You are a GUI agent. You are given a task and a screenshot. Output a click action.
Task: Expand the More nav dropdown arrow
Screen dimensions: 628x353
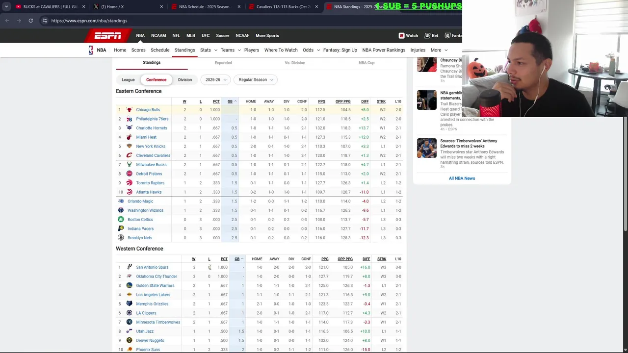coord(445,50)
